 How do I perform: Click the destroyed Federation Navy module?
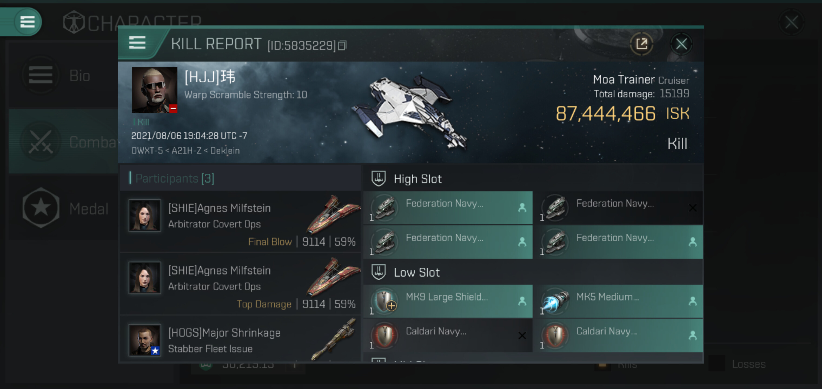tap(619, 207)
